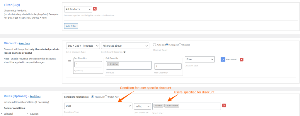Click the Buy Quantity input field
Image resolution: width=300 pixels, height=116 pixels.
tap(88, 64)
